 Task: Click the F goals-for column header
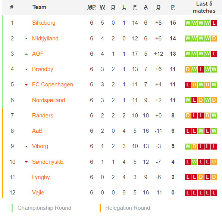[135, 7]
